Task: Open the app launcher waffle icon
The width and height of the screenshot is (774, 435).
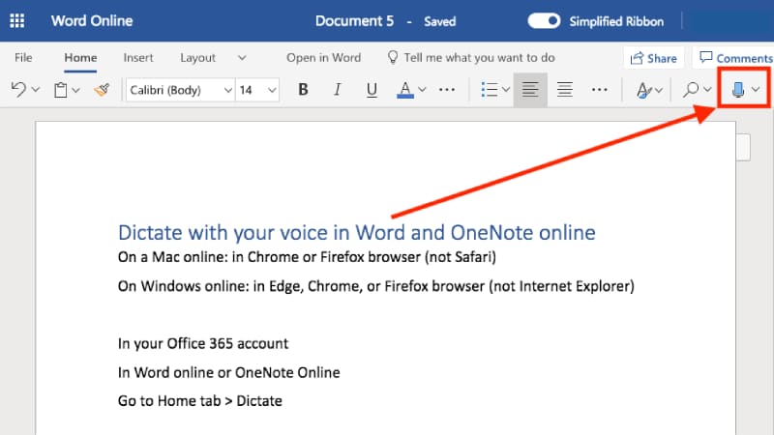Action: click(x=17, y=20)
